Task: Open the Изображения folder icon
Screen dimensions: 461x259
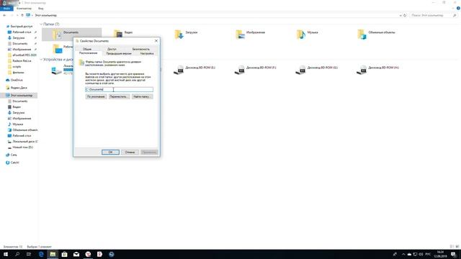Action: 240,35
